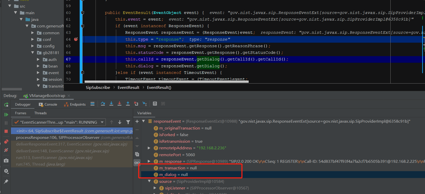Viewport: 425px width, 194px height.
Task: Expand the remoteIpAddress variable node
Action: (149, 148)
